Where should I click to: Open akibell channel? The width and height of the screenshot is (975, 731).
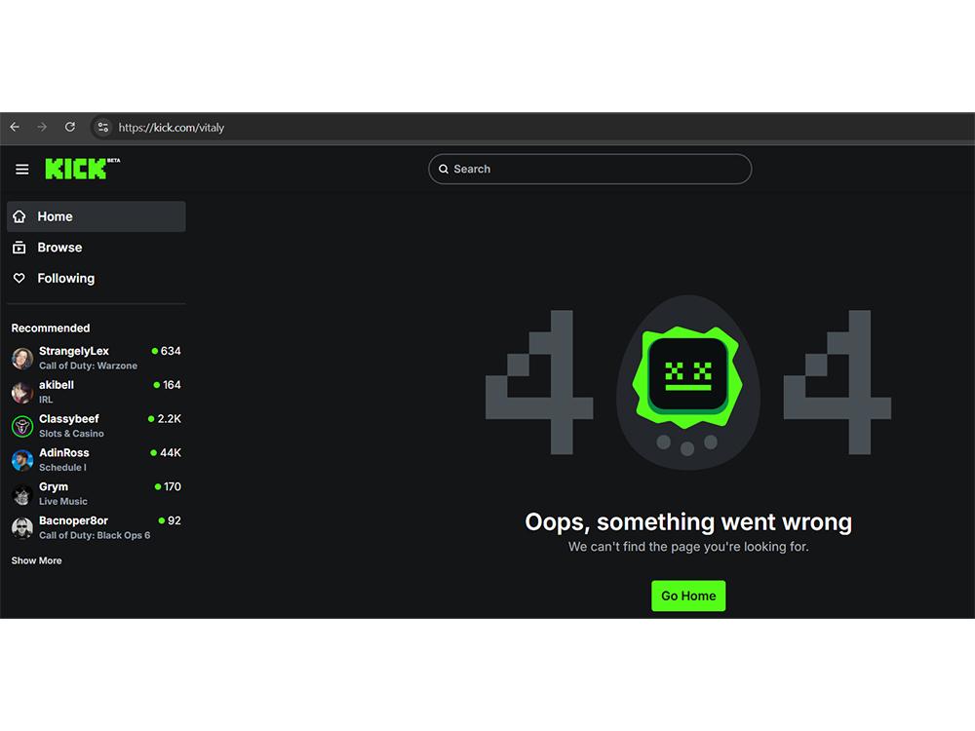[97, 392]
